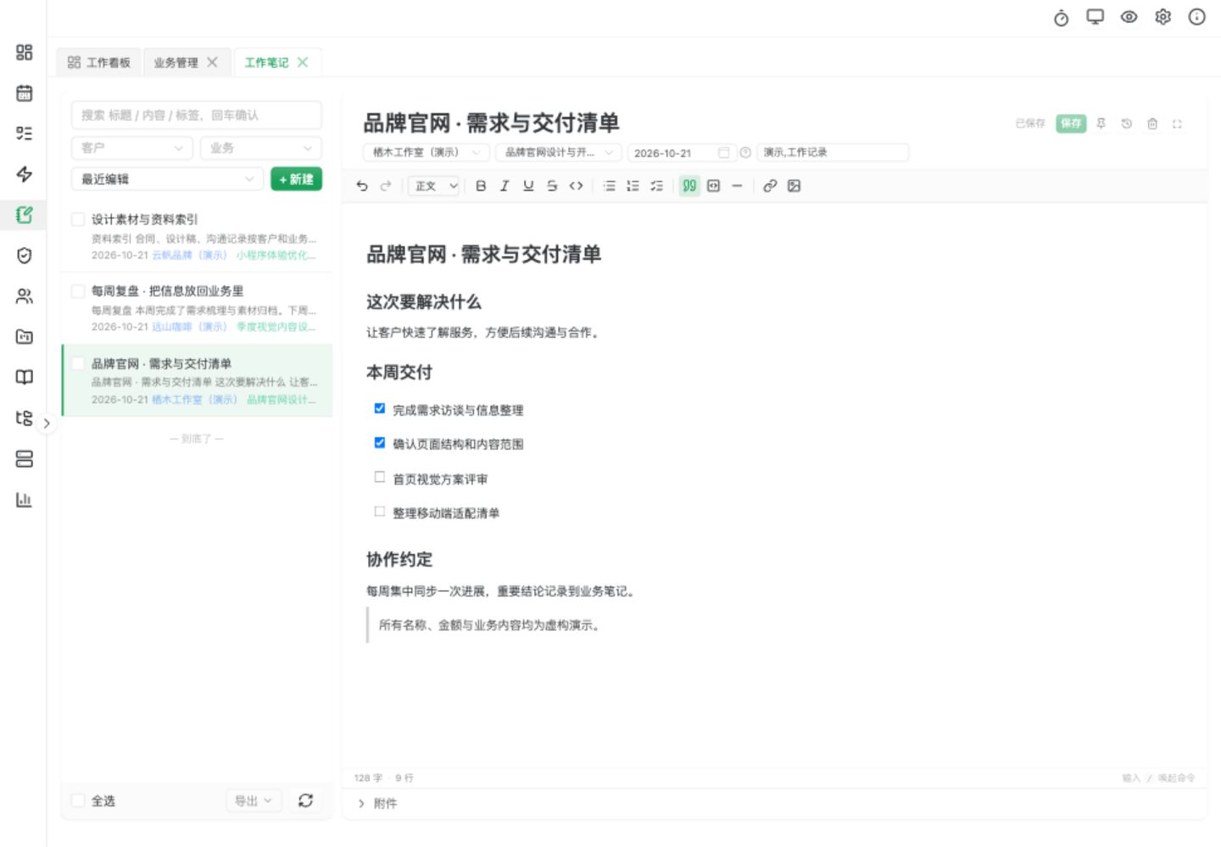Open the shield check sidebar icon
The image size is (1221, 847).
[24, 255]
